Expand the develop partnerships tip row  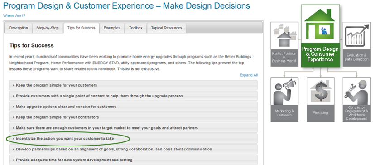click(133, 149)
